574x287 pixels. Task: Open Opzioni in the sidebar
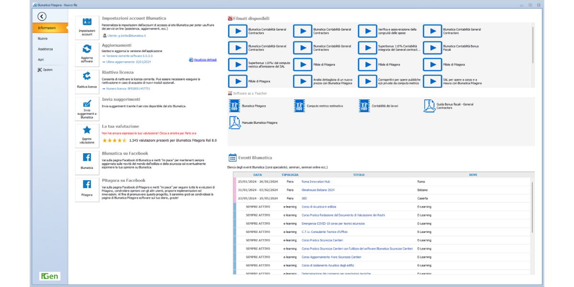coord(45,70)
